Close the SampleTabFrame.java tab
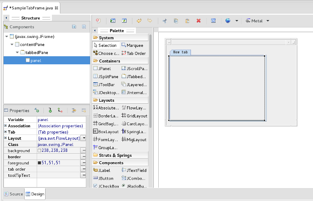This screenshot has width=313, height=201. (x=56, y=8)
